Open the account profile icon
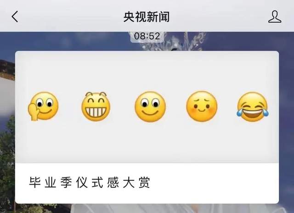294x213 pixels. click(275, 17)
